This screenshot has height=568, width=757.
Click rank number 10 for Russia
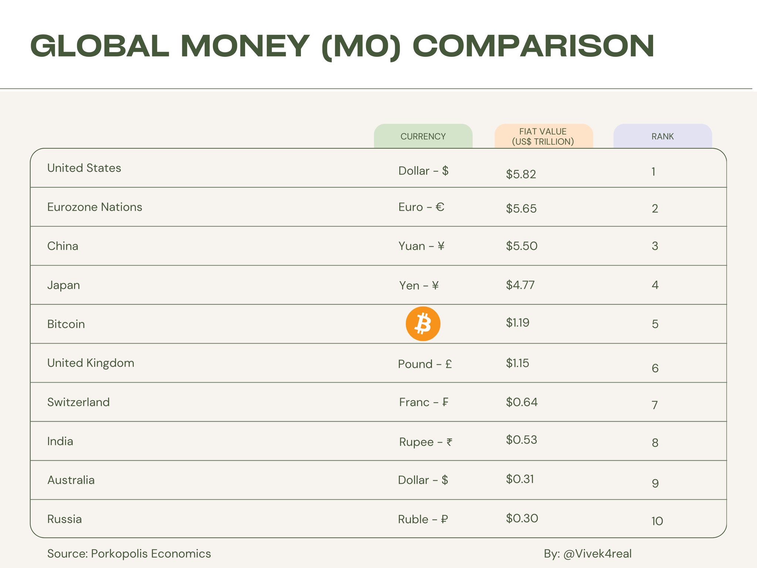click(x=657, y=521)
